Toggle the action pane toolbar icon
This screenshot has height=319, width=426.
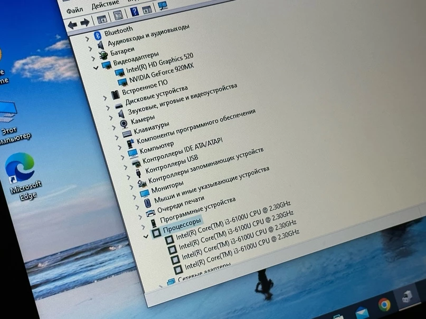click(x=147, y=9)
